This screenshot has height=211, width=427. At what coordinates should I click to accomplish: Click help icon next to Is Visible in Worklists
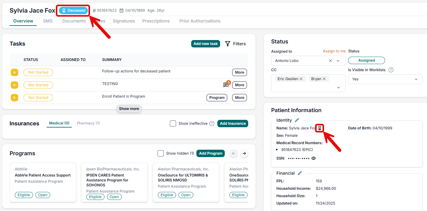pyautogui.click(x=391, y=70)
